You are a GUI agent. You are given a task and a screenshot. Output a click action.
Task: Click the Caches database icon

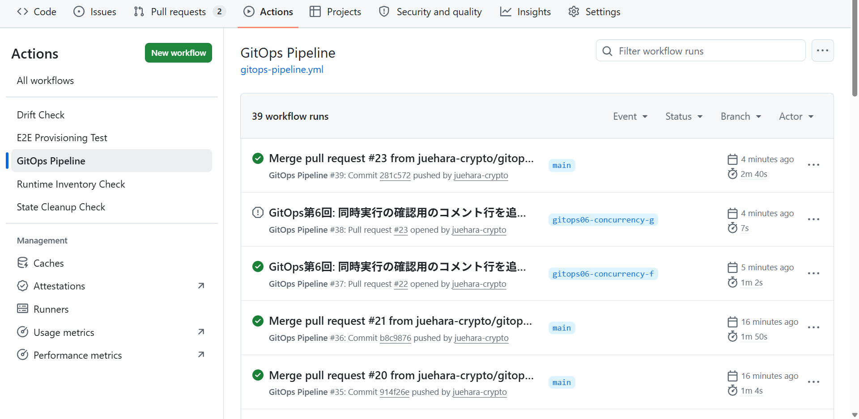[22, 263]
